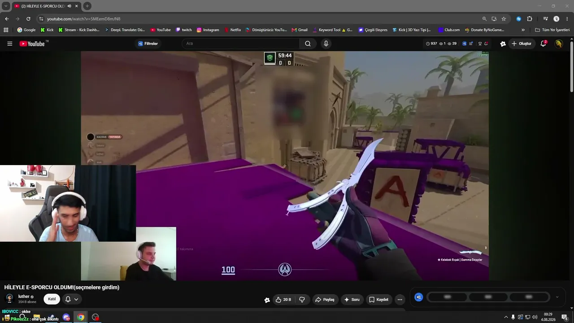Open the DeepL Translate bookmark

pos(125,30)
